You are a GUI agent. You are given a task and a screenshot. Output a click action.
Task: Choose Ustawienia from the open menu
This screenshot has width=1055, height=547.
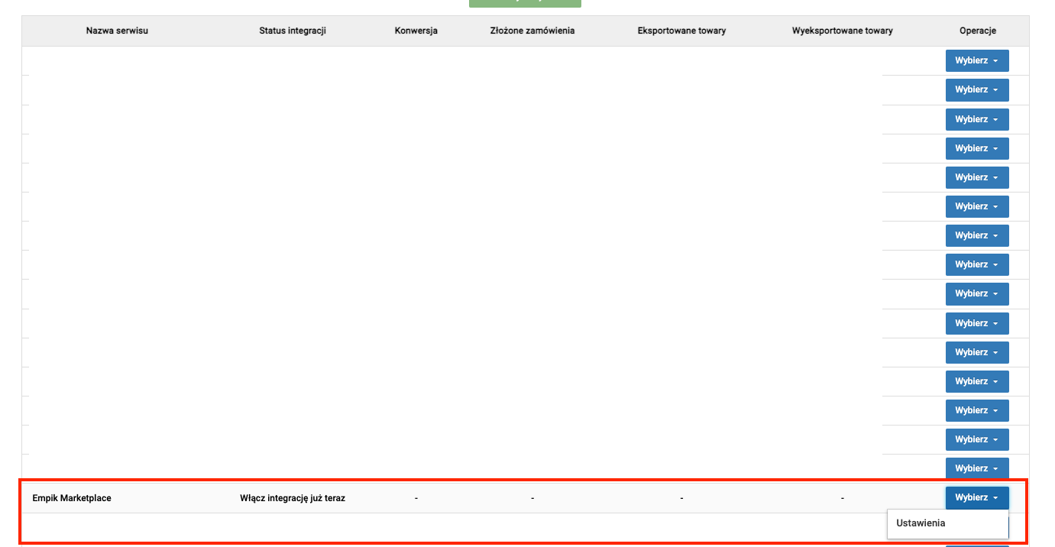[921, 523]
